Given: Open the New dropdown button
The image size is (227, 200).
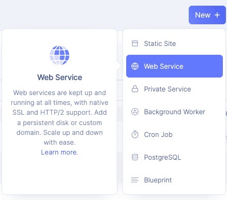Looking at the screenshot, I should coord(207,15).
